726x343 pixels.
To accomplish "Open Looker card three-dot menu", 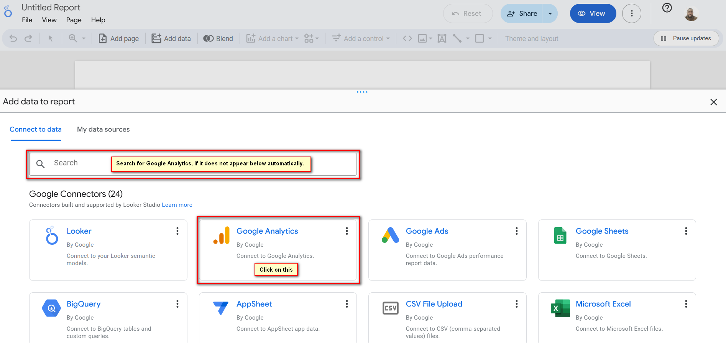I will coord(177,231).
